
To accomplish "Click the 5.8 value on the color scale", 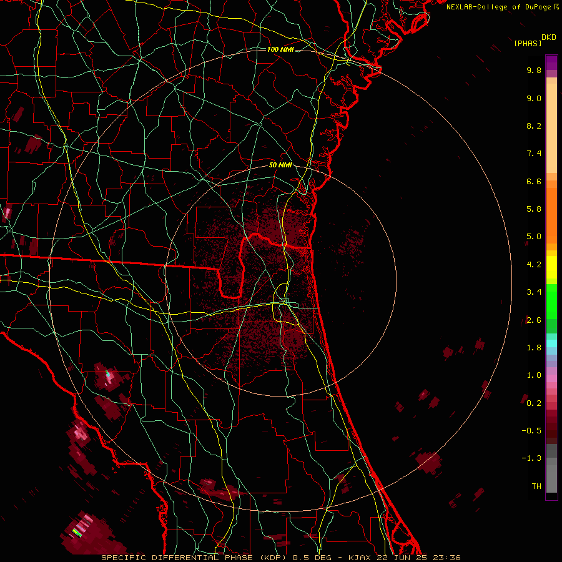I will (534, 209).
